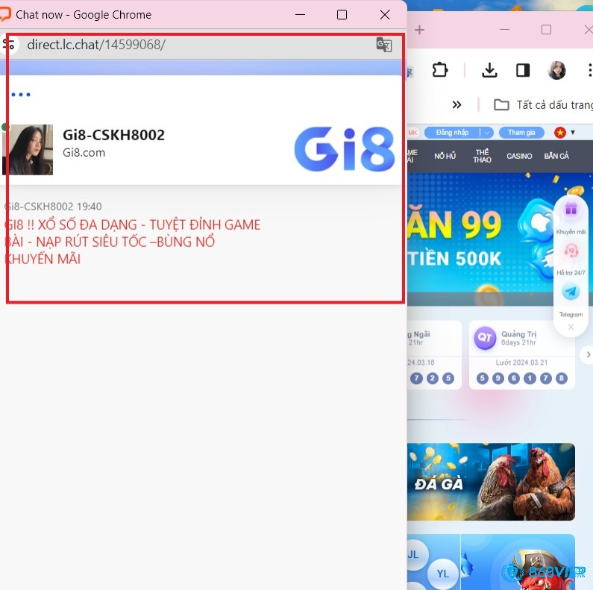Click the Gi8 logo in chat header

[x=345, y=149]
